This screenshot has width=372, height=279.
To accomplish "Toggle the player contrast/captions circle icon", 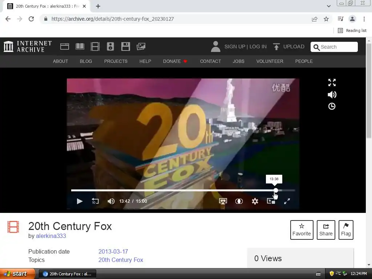I will pyautogui.click(x=239, y=201).
